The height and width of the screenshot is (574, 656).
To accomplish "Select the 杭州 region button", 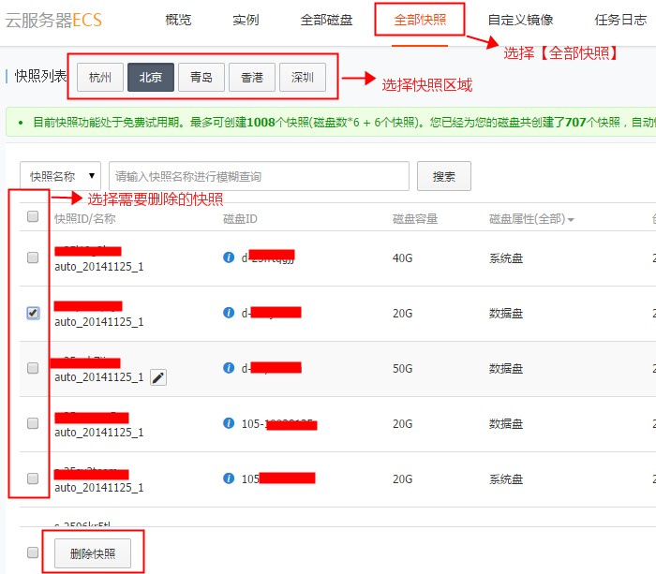I will 99,77.
